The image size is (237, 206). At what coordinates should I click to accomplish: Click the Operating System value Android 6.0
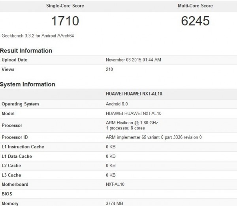tap(117, 104)
